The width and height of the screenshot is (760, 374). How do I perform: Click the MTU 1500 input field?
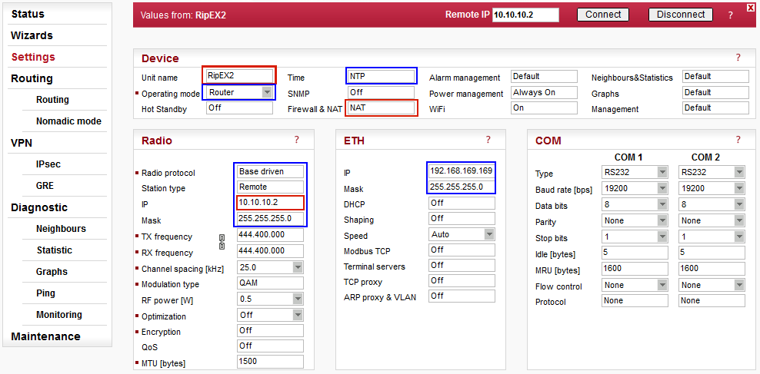(x=271, y=362)
